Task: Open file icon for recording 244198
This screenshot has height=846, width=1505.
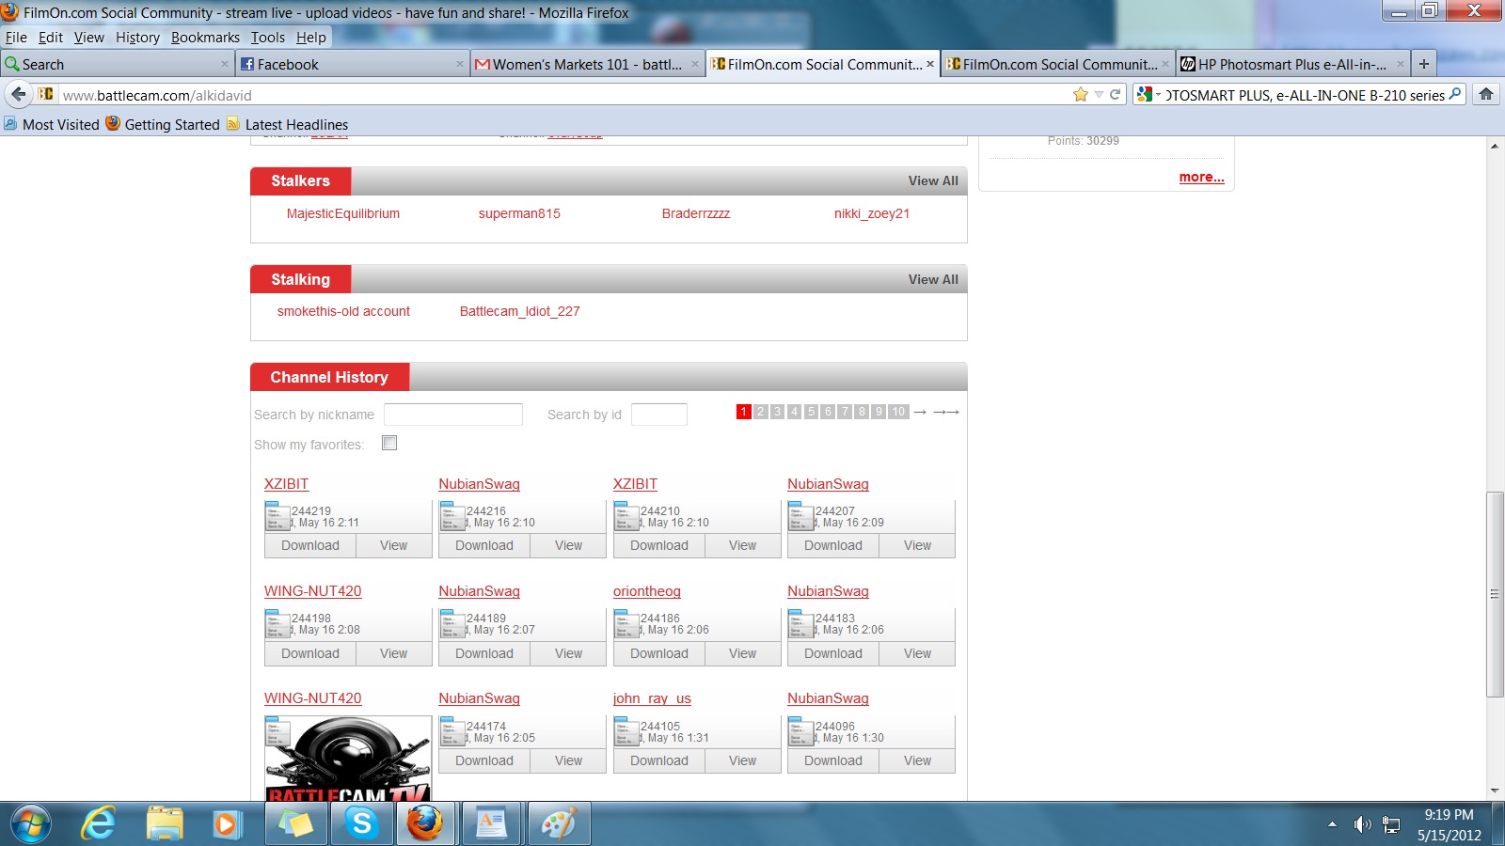Action: [x=277, y=624]
